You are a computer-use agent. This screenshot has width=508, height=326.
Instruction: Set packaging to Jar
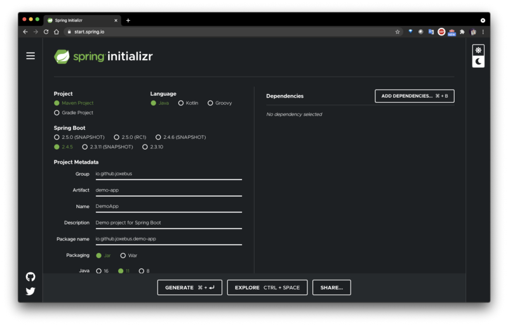[x=104, y=256]
